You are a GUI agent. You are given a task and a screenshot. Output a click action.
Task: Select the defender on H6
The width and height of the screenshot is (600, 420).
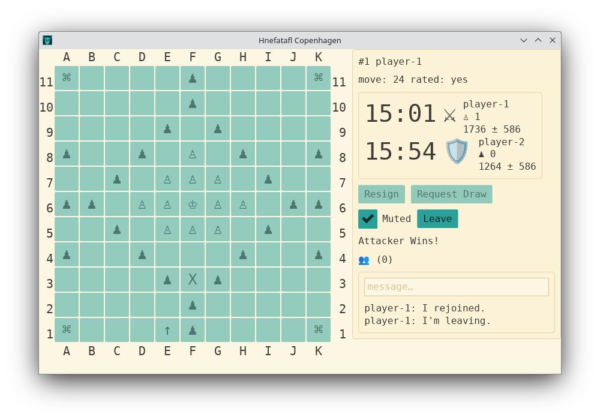click(243, 205)
